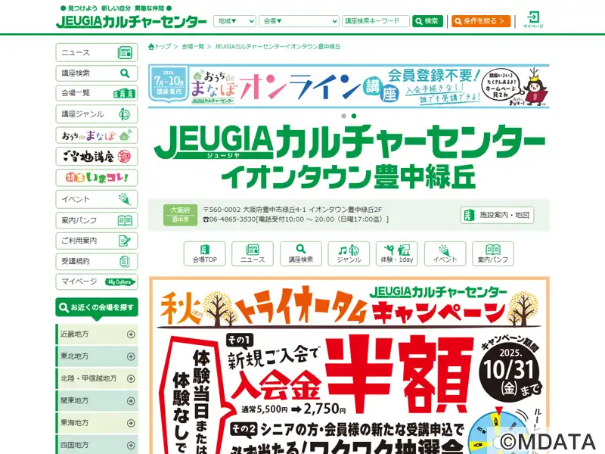The height and width of the screenshot is (454, 605).
Task: Open マイページ My Culture sidebar item
Action: (97, 281)
